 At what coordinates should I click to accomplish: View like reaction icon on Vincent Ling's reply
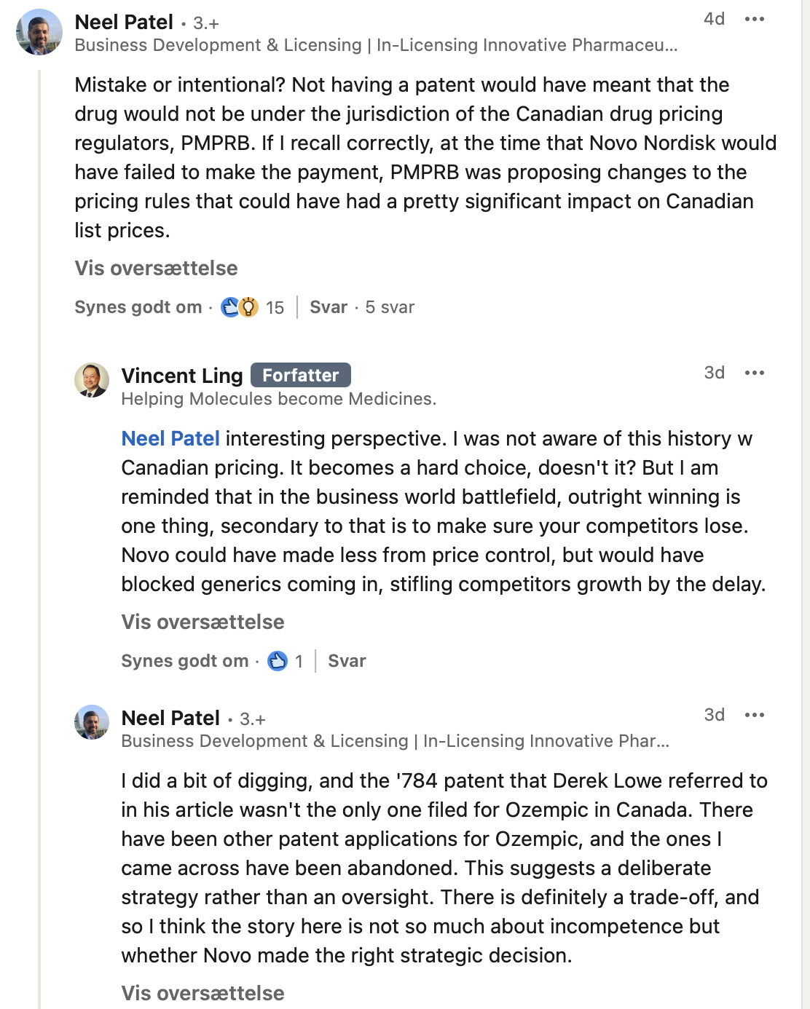(278, 661)
